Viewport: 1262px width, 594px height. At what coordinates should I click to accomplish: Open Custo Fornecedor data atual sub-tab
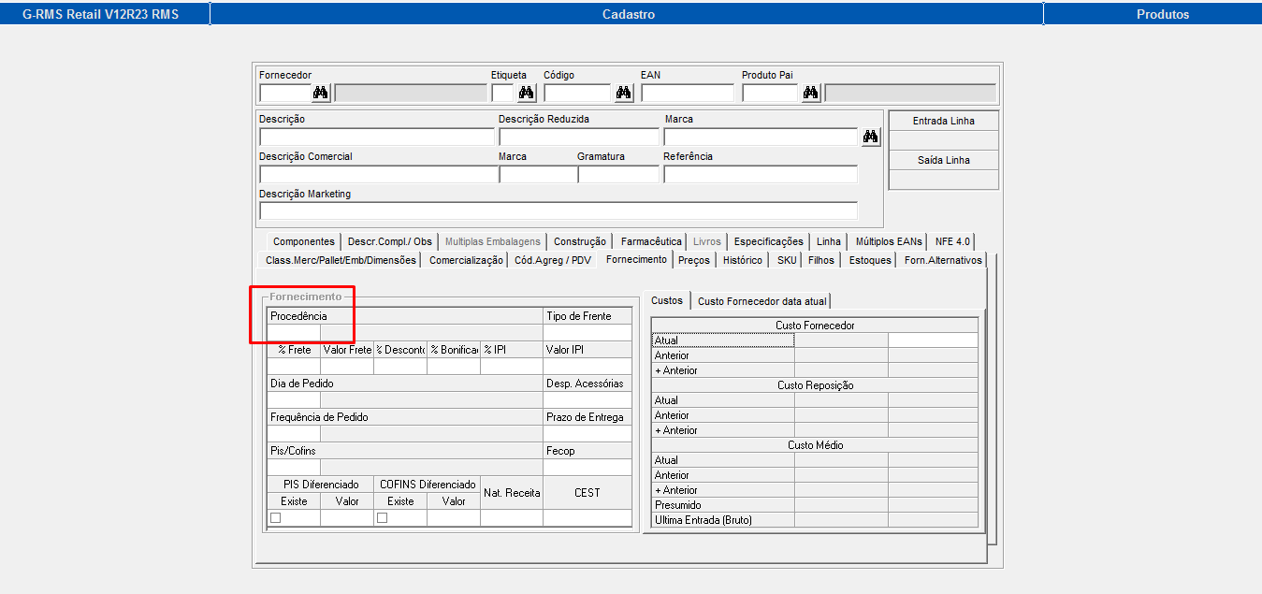(x=762, y=300)
